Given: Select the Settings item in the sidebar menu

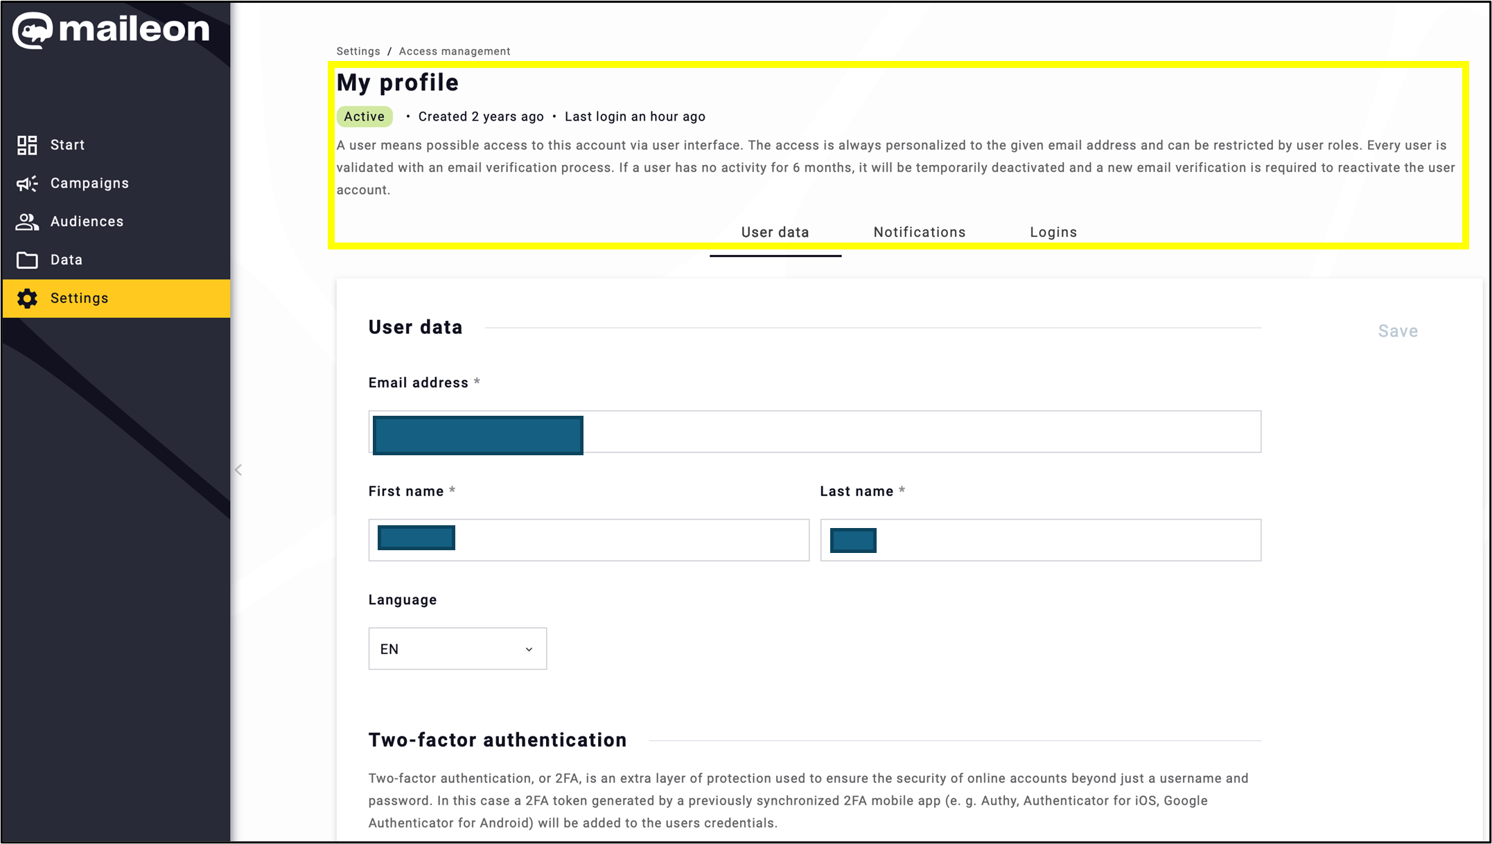Looking at the screenshot, I should coord(78,298).
